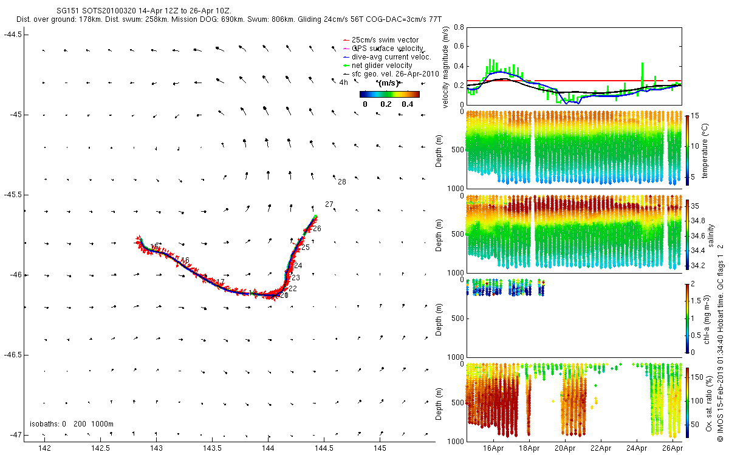The height and width of the screenshot is (455, 729).
Task: Click the '0.4' tick under velocity colorbar
Action: 408,104
